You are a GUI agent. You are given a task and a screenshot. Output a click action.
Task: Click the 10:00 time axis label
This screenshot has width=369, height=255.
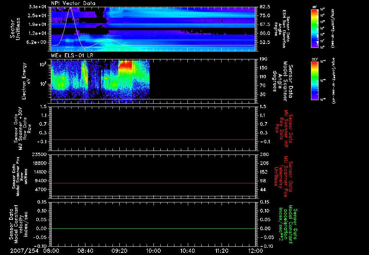(x=154, y=251)
